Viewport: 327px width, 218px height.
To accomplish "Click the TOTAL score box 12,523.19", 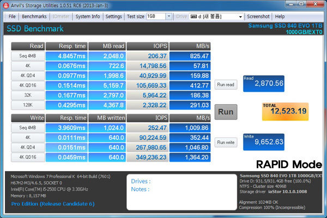I will [x=285, y=111].
